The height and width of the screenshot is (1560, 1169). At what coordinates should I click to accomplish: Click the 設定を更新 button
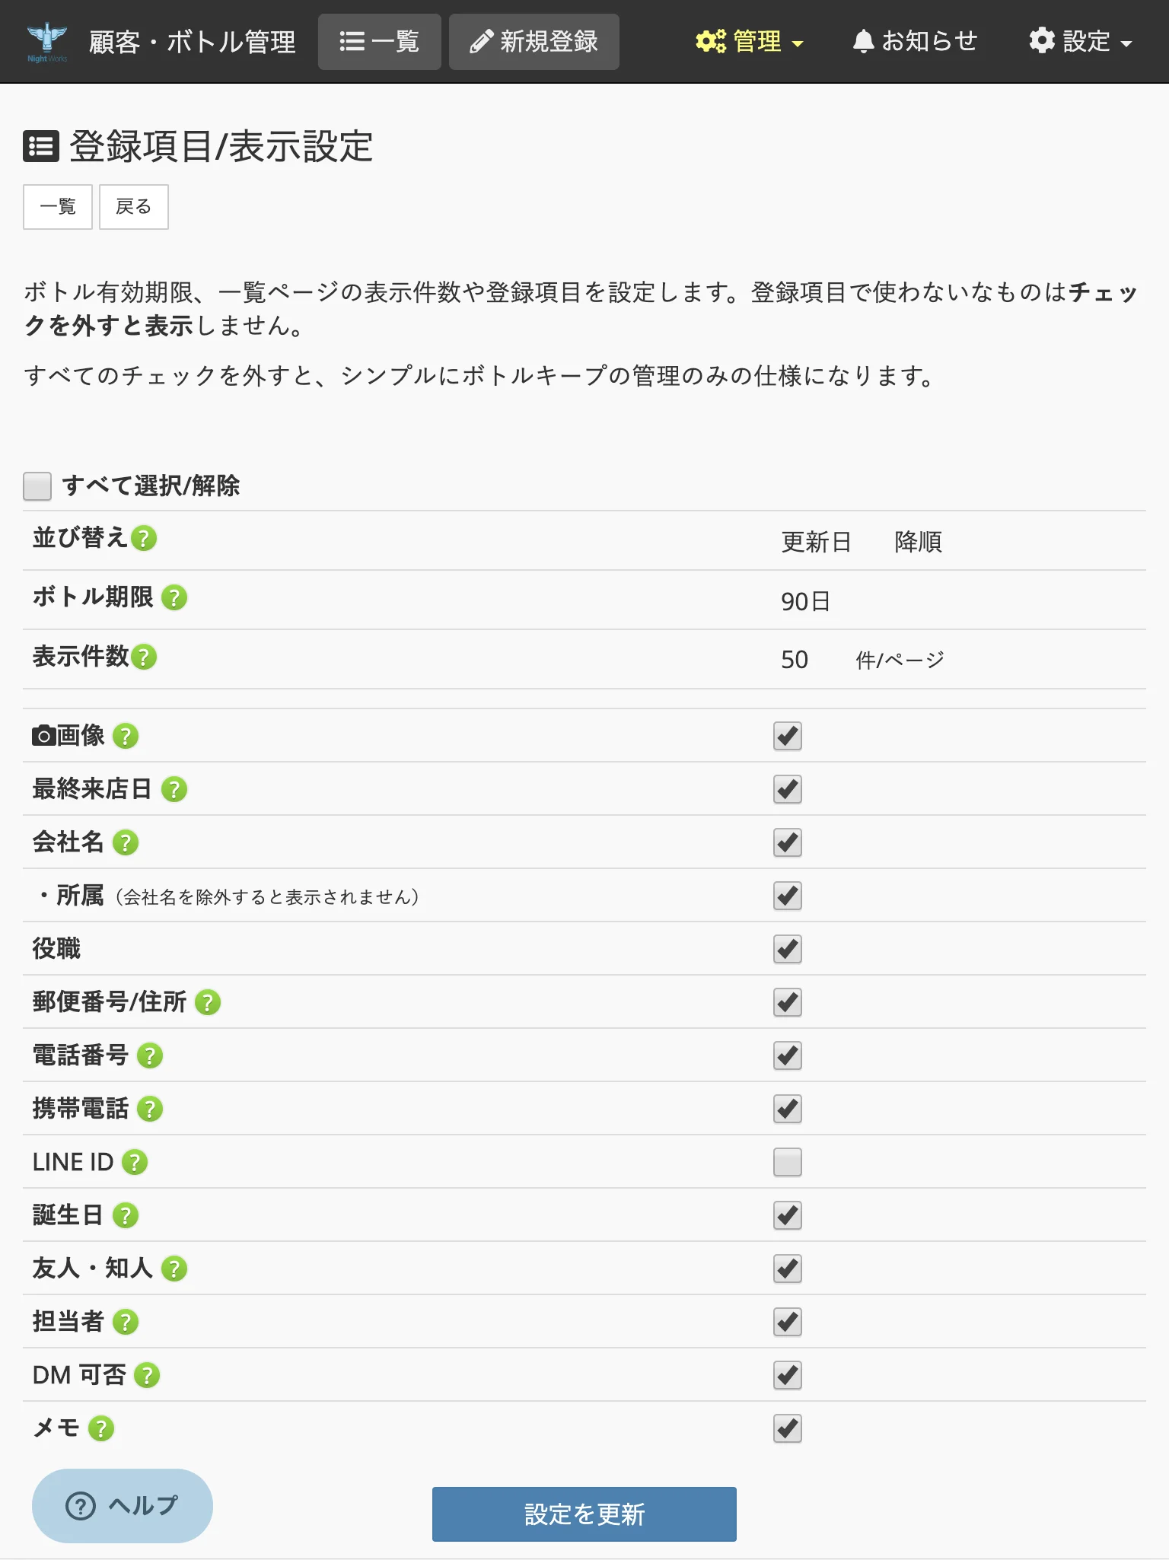(x=584, y=1514)
